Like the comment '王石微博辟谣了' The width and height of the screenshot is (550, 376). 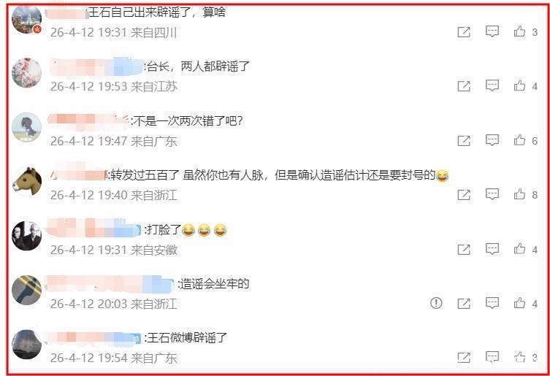tap(519, 357)
